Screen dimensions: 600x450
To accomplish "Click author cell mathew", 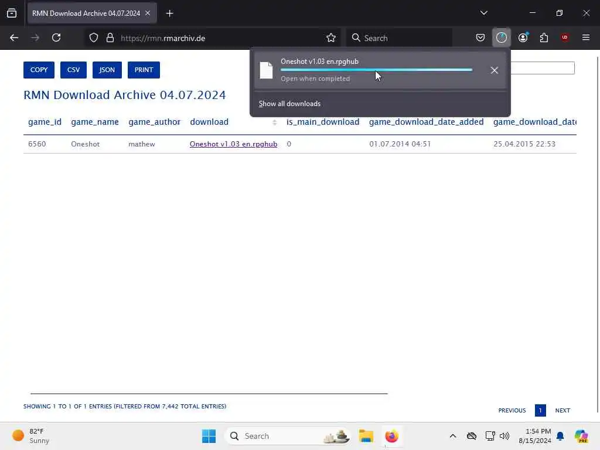I will coord(142,144).
